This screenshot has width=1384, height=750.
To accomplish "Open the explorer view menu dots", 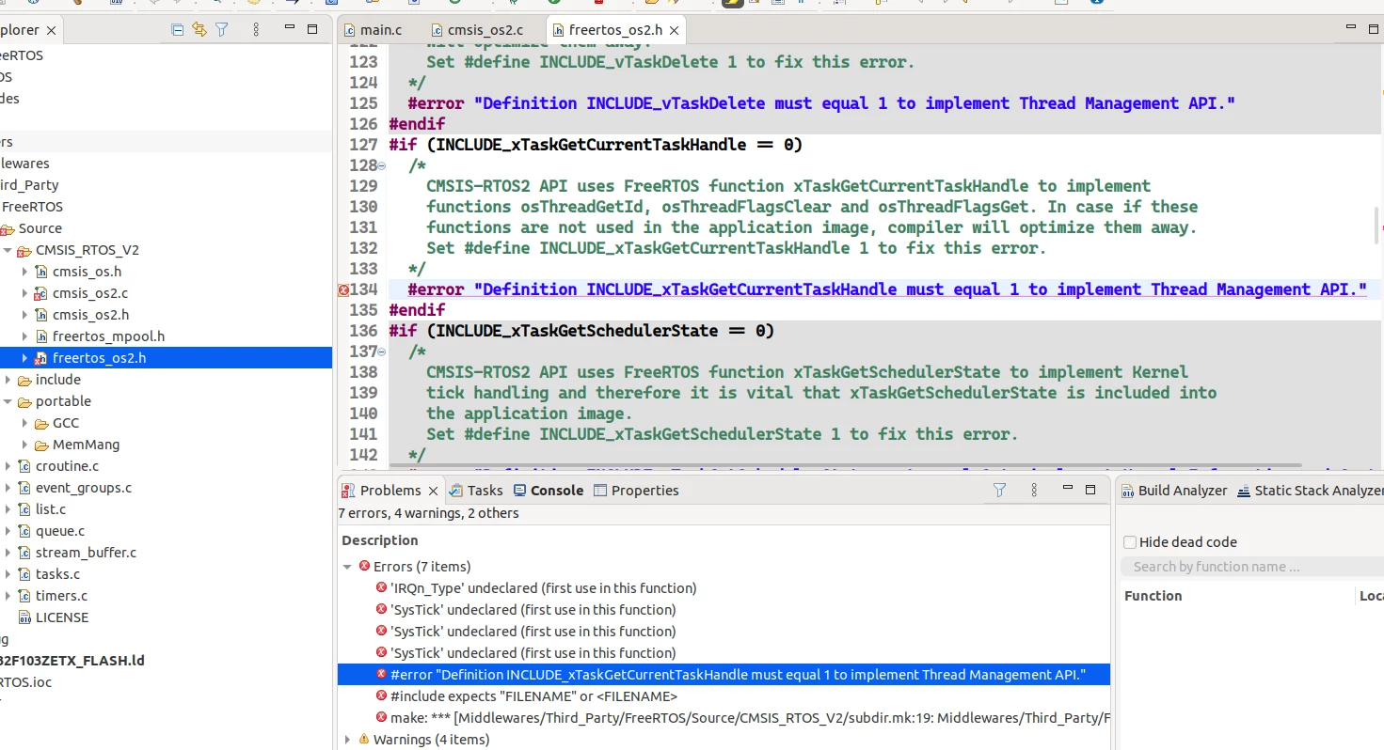I will click(256, 30).
